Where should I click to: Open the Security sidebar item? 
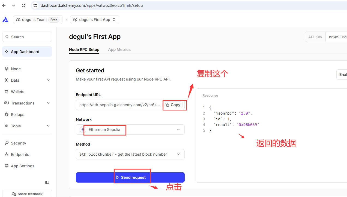pyautogui.click(x=27, y=143)
